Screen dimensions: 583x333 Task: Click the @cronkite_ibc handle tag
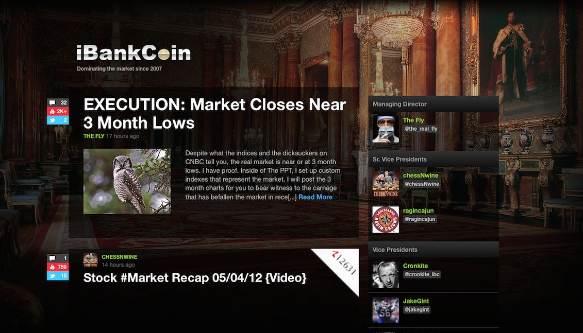click(422, 274)
